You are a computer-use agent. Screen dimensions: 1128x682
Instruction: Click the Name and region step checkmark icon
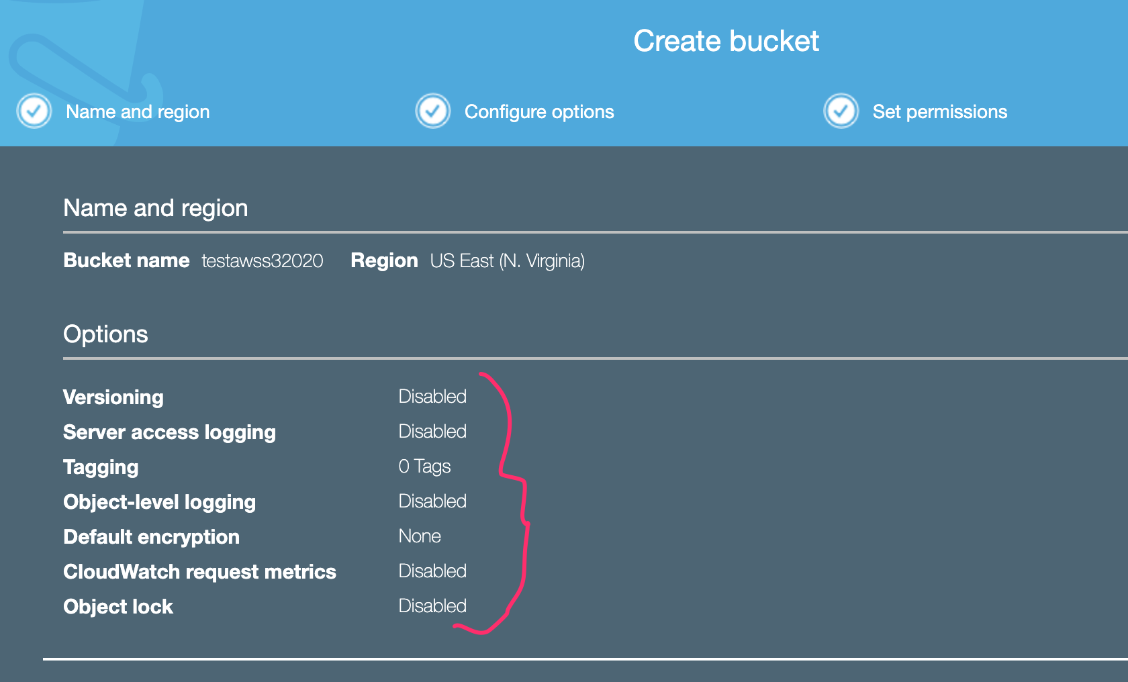(x=34, y=111)
